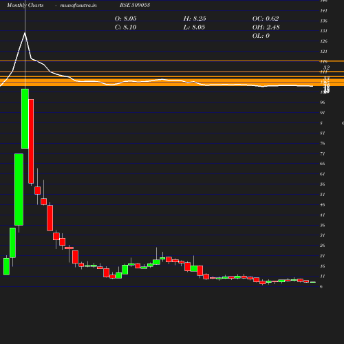Click the 61 price axis label
The image size is (344, 344).
pyautogui.click(x=323, y=174)
